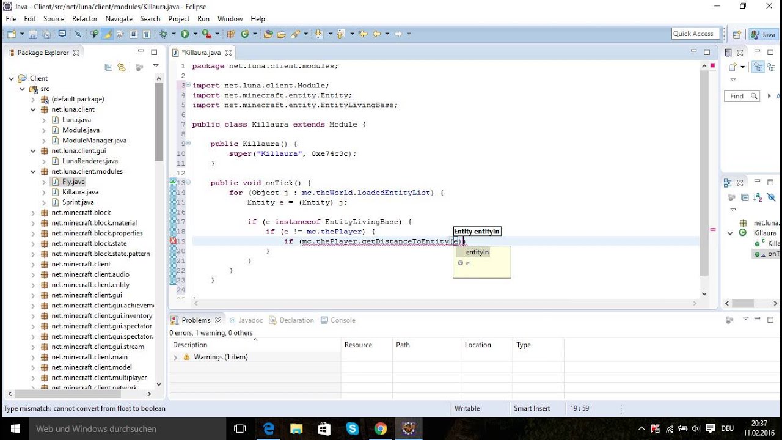
Task: Jump to Next Annotation arrow icon
Action: pyautogui.click(x=320, y=34)
